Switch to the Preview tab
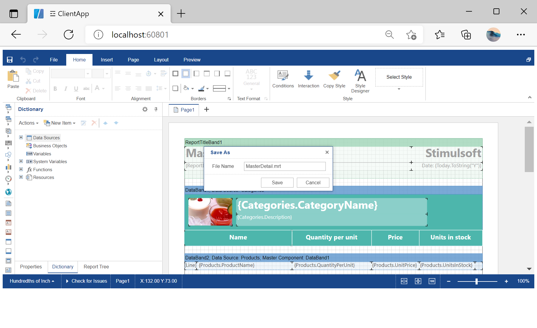The image size is (537, 328). (x=192, y=60)
